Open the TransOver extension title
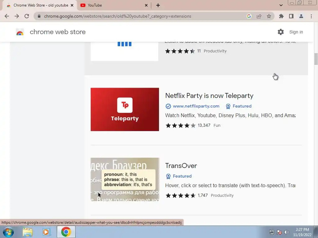The width and height of the screenshot is (318, 238). click(181, 165)
